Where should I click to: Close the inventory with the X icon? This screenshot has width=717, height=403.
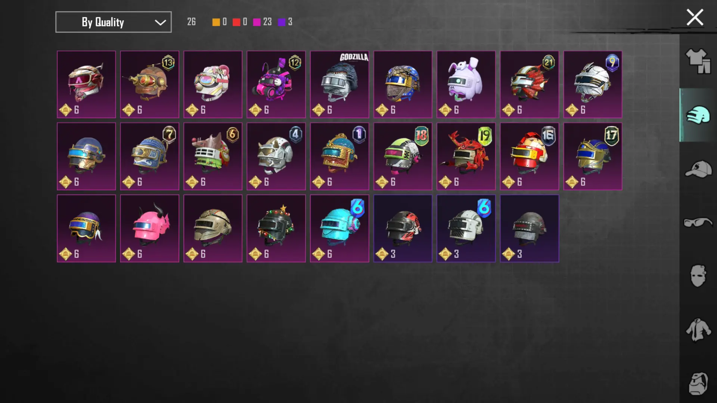pos(695,18)
